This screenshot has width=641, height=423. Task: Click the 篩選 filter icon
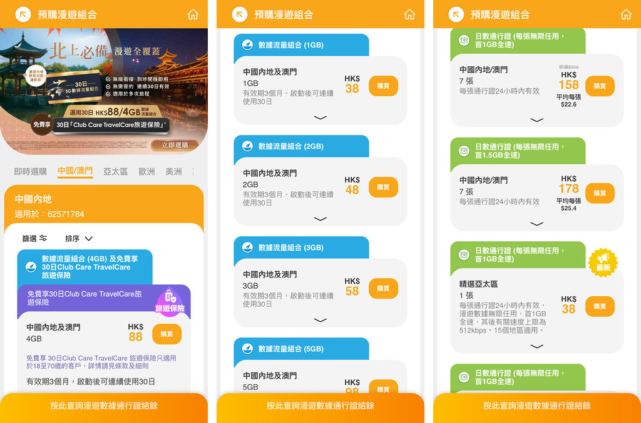[43, 238]
